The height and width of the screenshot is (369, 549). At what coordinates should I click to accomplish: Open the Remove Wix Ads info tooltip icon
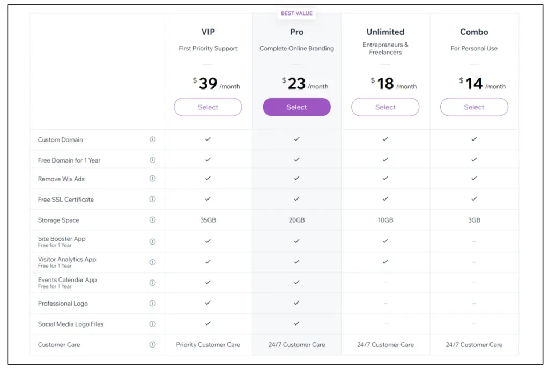(x=152, y=179)
